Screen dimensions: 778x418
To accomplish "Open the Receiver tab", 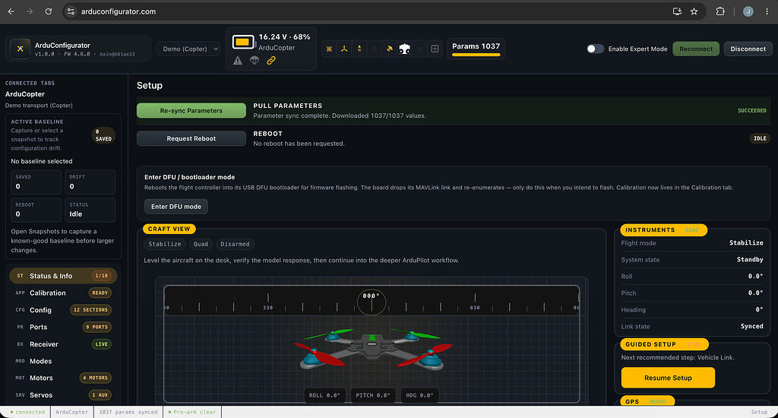I will click(x=63, y=344).
